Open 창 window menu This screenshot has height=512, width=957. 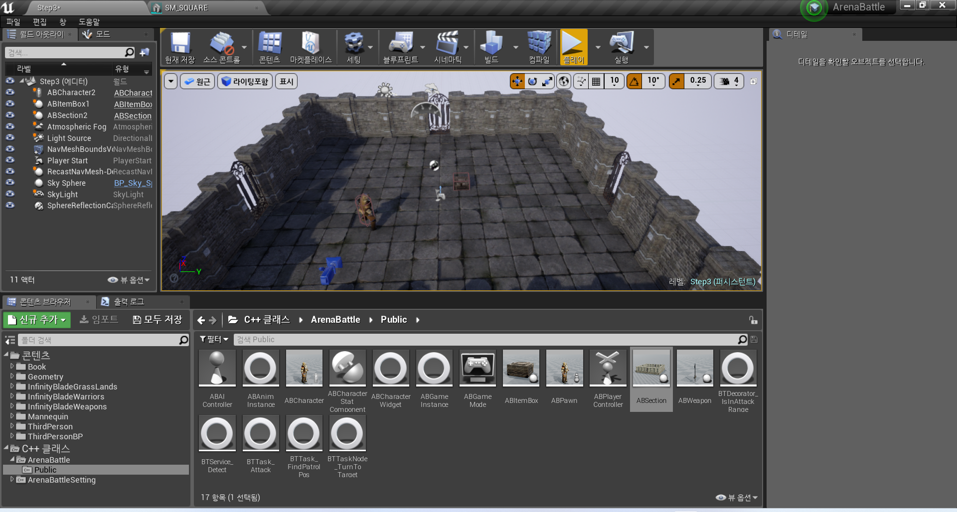63,22
